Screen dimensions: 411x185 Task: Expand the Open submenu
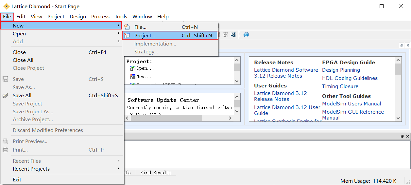pos(62,33)
